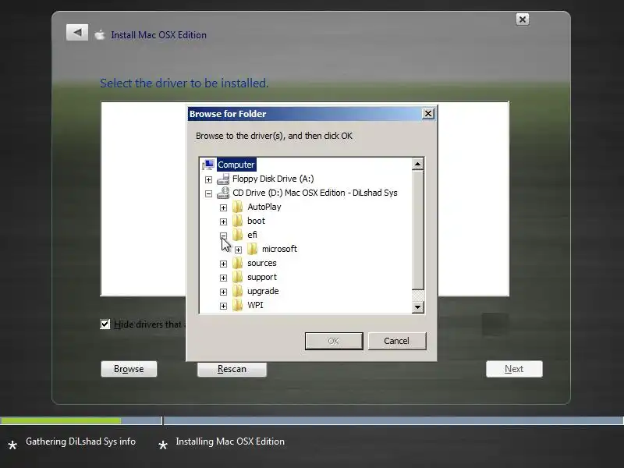This screenshot has width=624, height=468.
Task: Click the Installing Mac OSX Edition step
Action: point(230,441)
